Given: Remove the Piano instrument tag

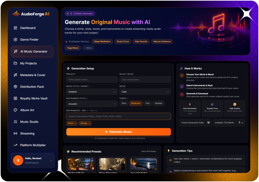Looking at the screenshot, I should 75,124.
